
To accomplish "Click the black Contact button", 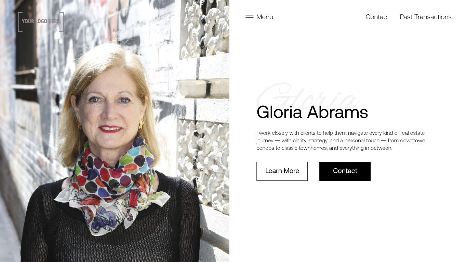I will pyautogui.click(x=345, y=171).
